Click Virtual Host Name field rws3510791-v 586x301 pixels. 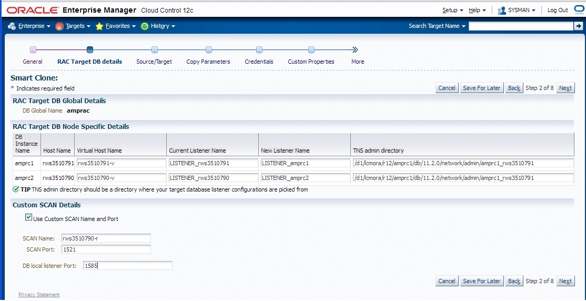[120, 163]
